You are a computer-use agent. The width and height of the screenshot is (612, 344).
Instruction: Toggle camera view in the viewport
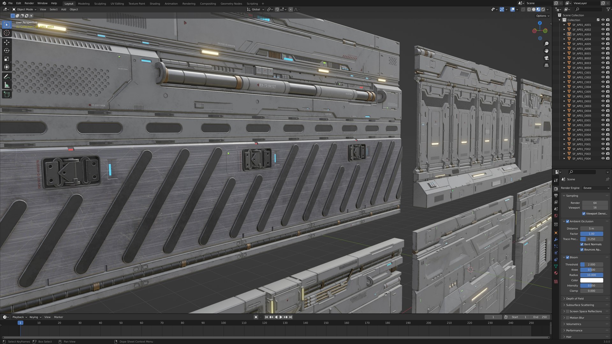point(546,58)
